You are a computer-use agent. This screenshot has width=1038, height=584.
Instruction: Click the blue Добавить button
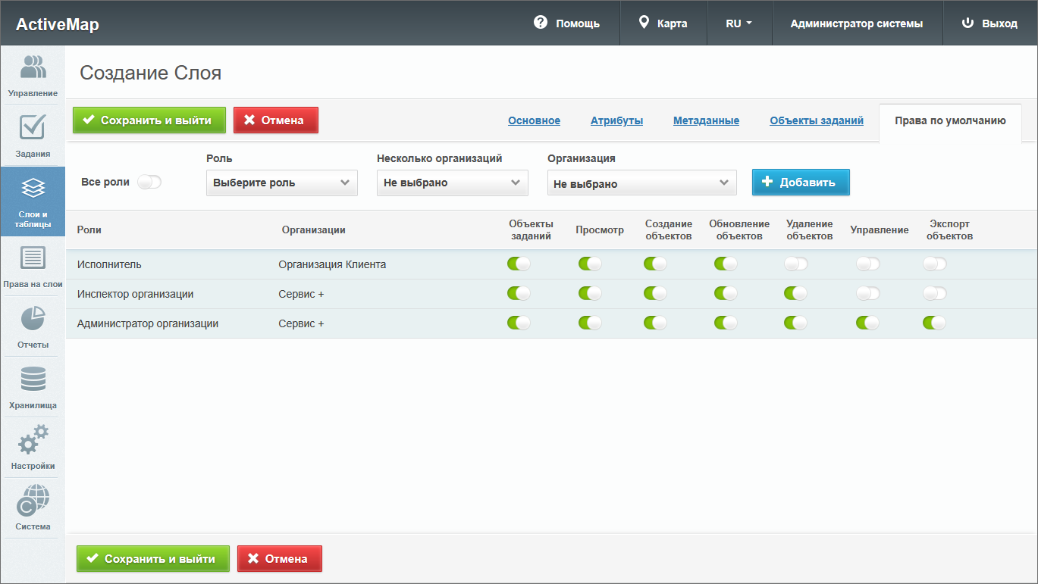(800, 182)
